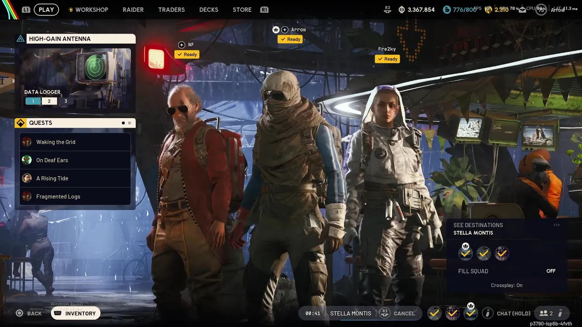Screen dimensions: 582x327
Task: Click the microphone icon beside CHAT
Action: pyautogui.click(x=488, y=313)
